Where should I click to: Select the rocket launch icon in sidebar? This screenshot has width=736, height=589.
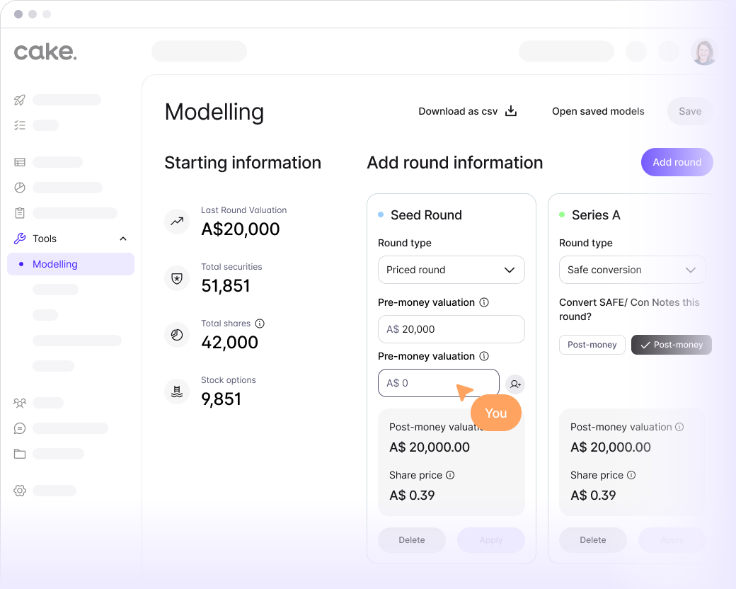coord(19,100)
